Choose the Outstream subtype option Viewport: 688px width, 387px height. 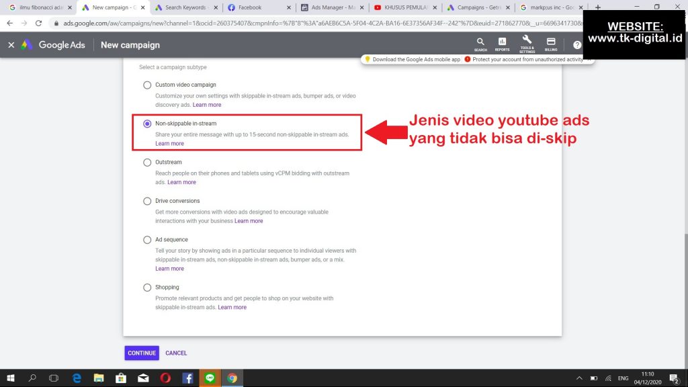click(147, 163)
